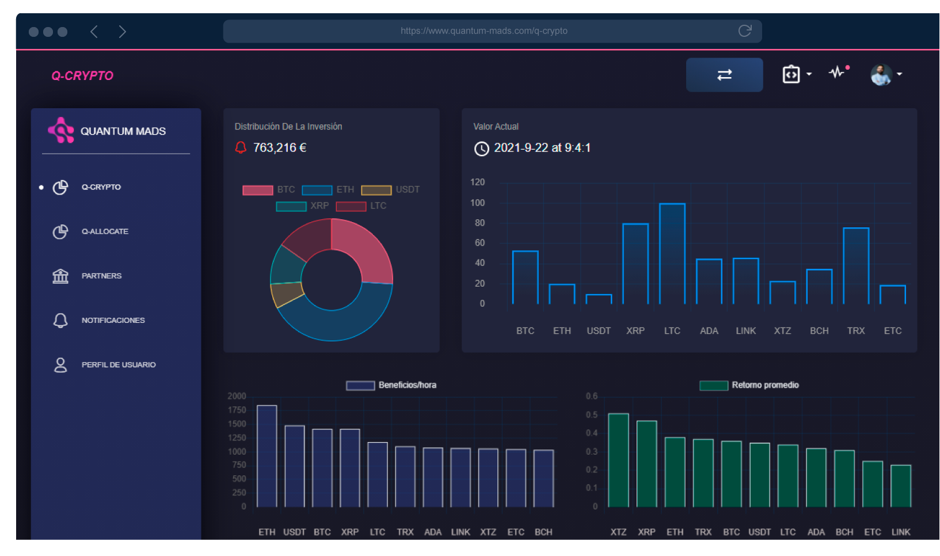Click the ETH color swatch in the donut legend
The height and width of the screenshot is (556, 940).
[318, 190]
